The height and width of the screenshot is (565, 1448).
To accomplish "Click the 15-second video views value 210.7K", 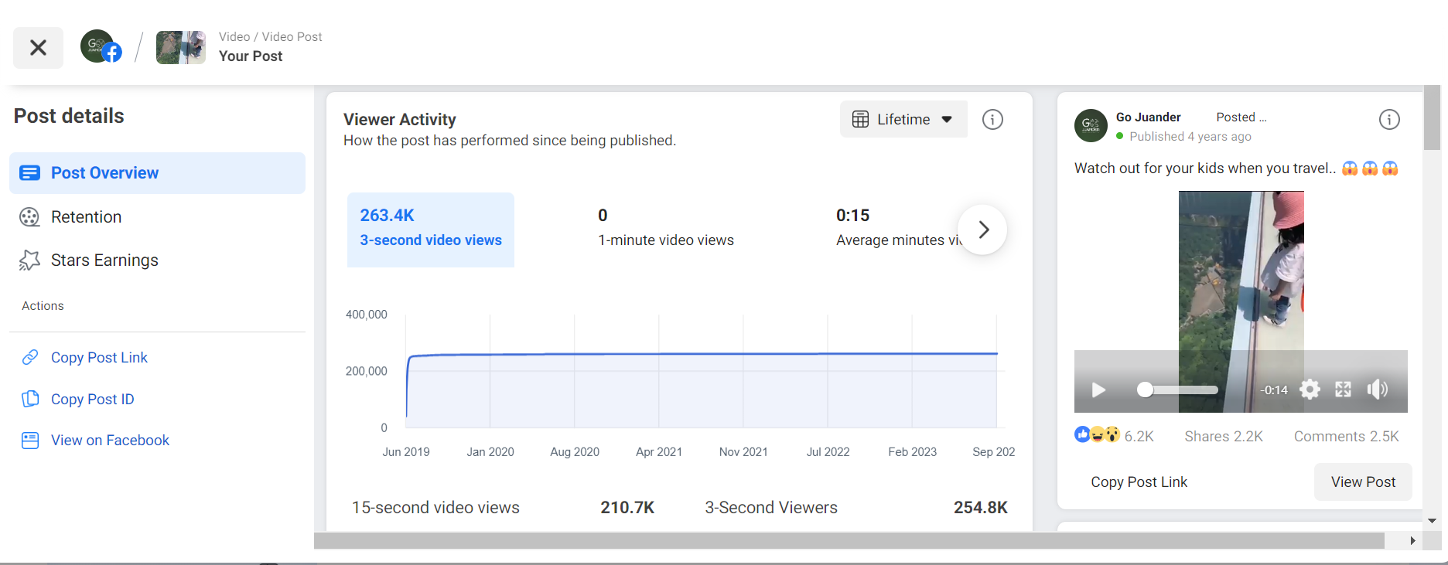I will point(627,508).
